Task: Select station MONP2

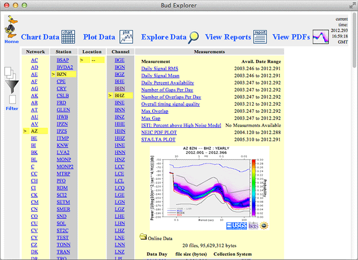Action: pos(65,166)
